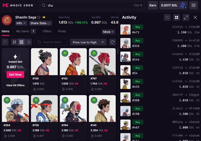
Task: Toggle Activity grid layout icon
Action: pos(176,17)
